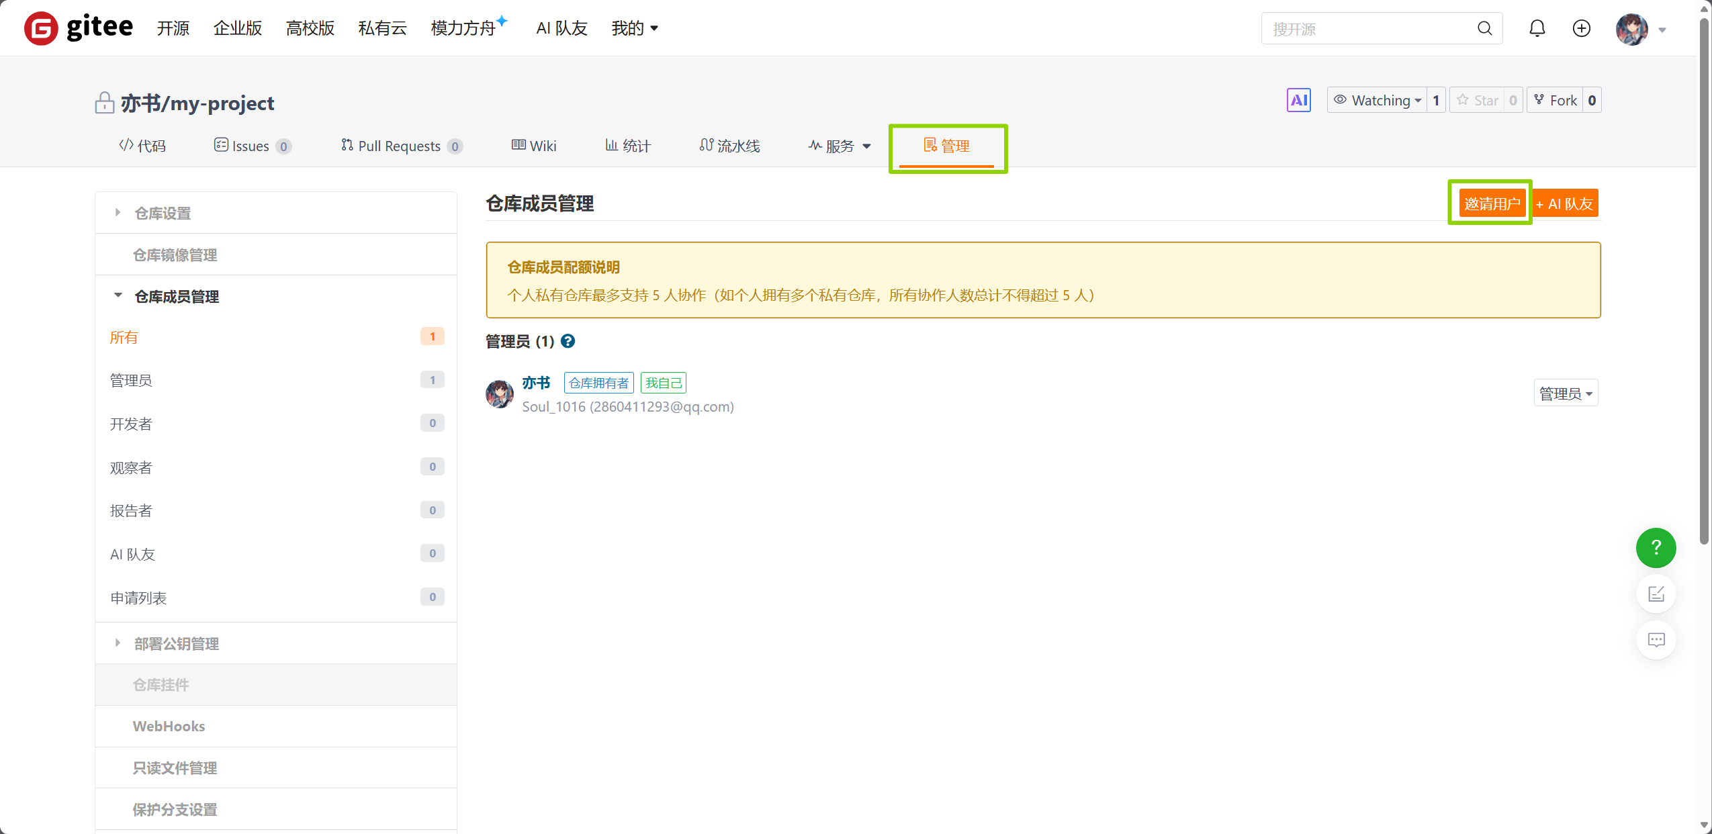Click the AI badge icon beside Watching

click(x=1298, y=99)
